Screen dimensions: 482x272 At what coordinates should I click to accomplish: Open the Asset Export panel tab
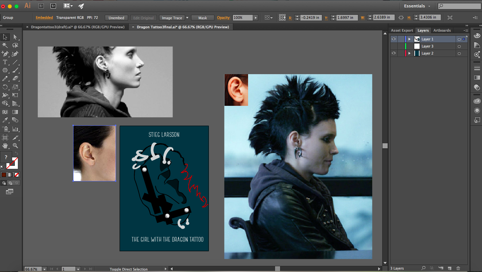click(x=402, y=30)
